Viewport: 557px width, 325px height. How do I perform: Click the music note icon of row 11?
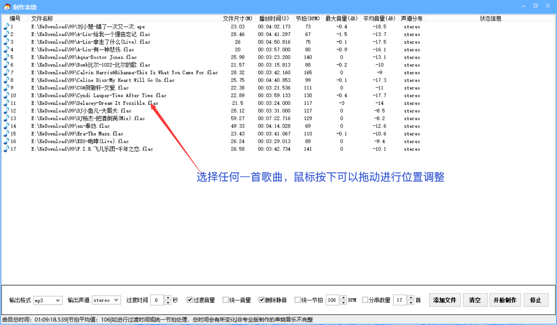[x=6, y=103]
